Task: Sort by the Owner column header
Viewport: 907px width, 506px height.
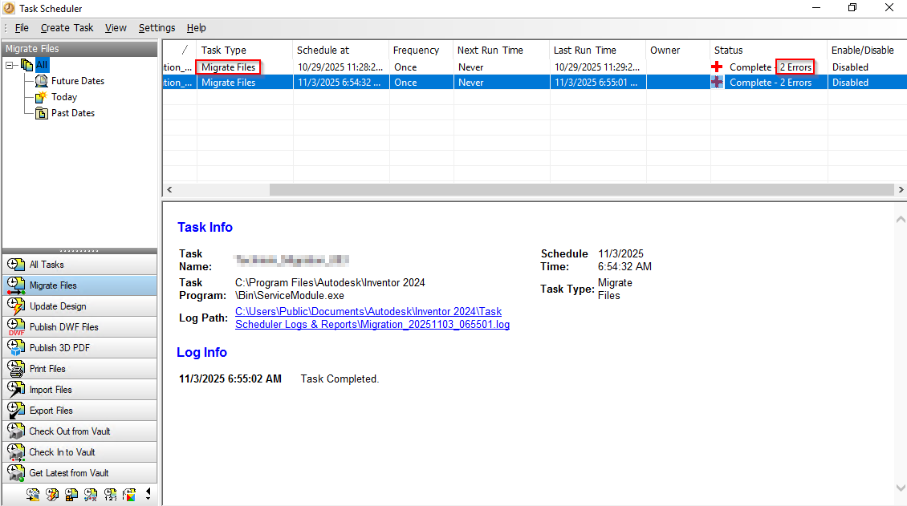Action: [x=678, y=51]
